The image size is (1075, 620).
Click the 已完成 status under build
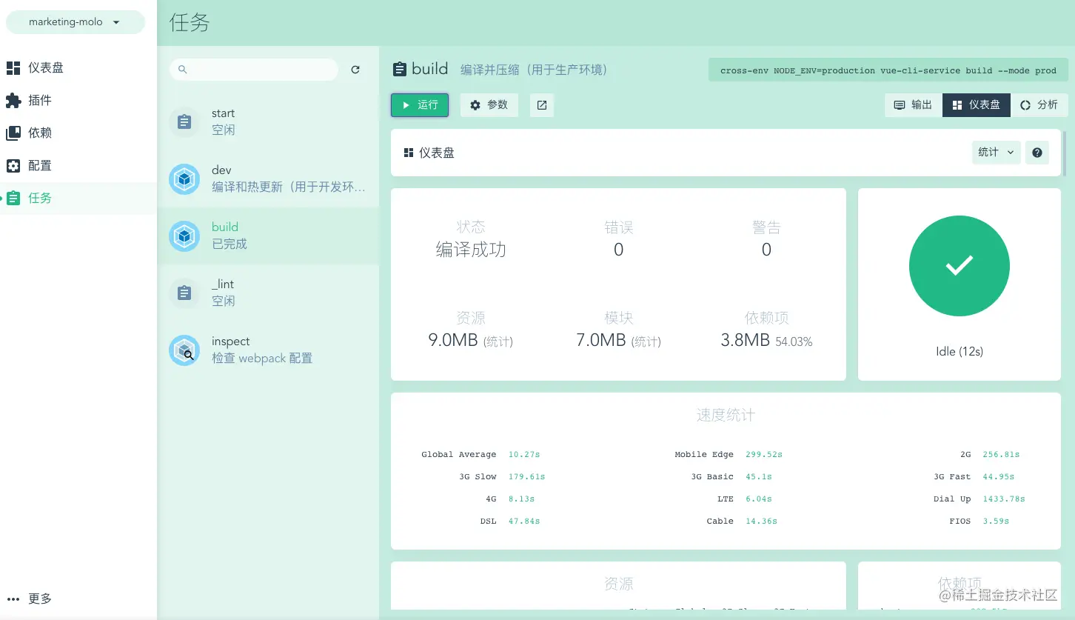coord(230,244)
